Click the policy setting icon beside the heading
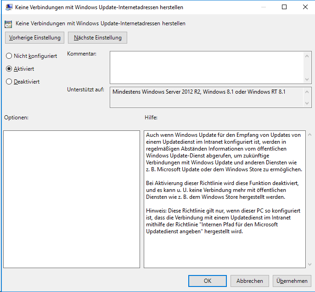The image size is (315, 292). coord(8,23)
